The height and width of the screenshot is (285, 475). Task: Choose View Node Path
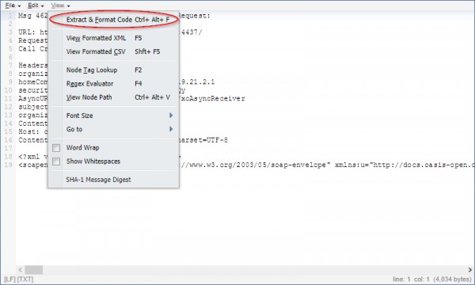point(113,97)
